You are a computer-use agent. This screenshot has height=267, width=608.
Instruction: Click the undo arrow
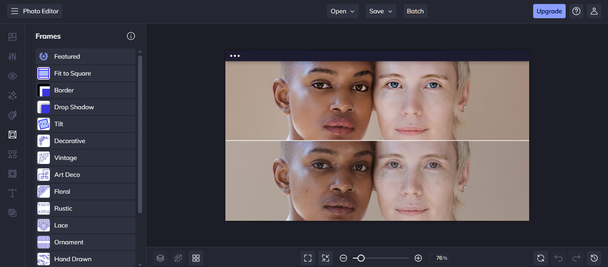[x=559, y=258]
